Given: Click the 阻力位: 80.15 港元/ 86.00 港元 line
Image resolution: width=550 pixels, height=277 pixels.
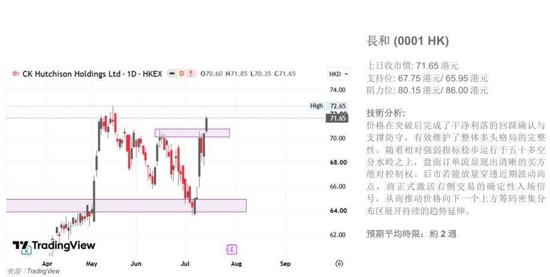Looking at the screenshot, I should coord(427,90).
